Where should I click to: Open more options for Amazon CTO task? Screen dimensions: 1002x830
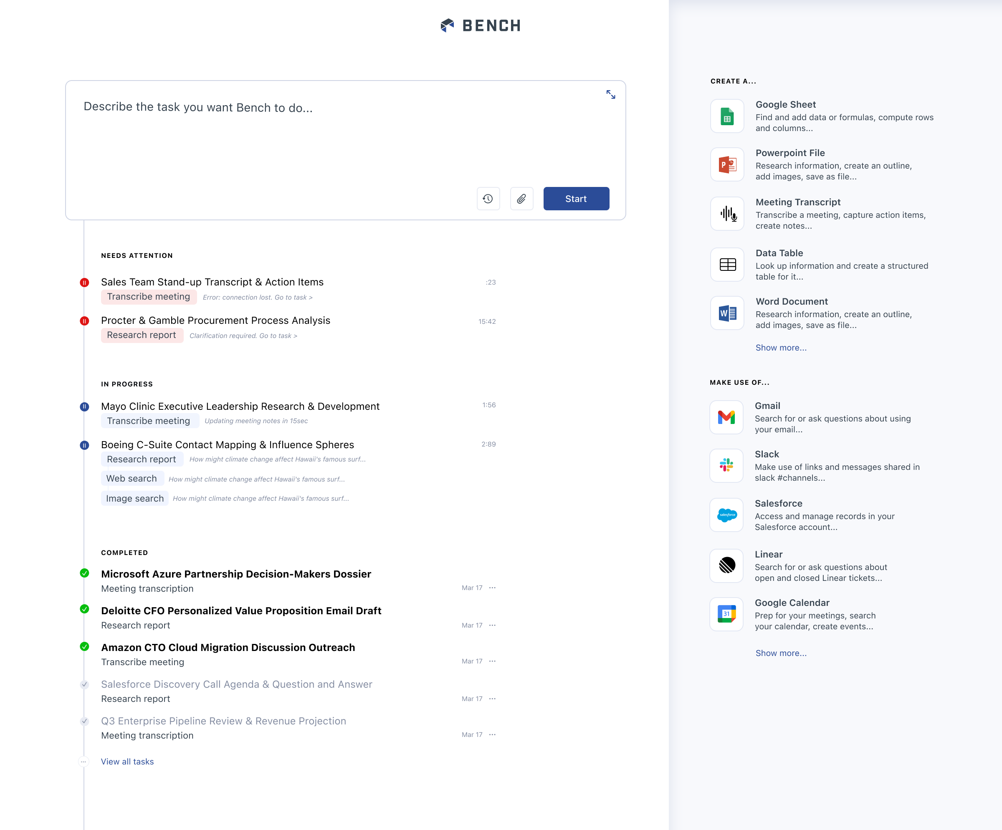492,661
